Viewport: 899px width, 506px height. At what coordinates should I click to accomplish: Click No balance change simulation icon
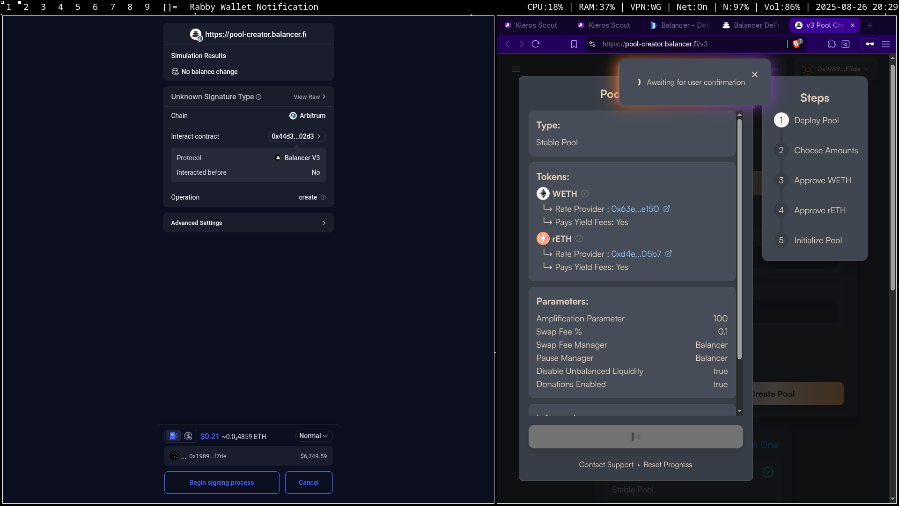[x=175, y=72]
